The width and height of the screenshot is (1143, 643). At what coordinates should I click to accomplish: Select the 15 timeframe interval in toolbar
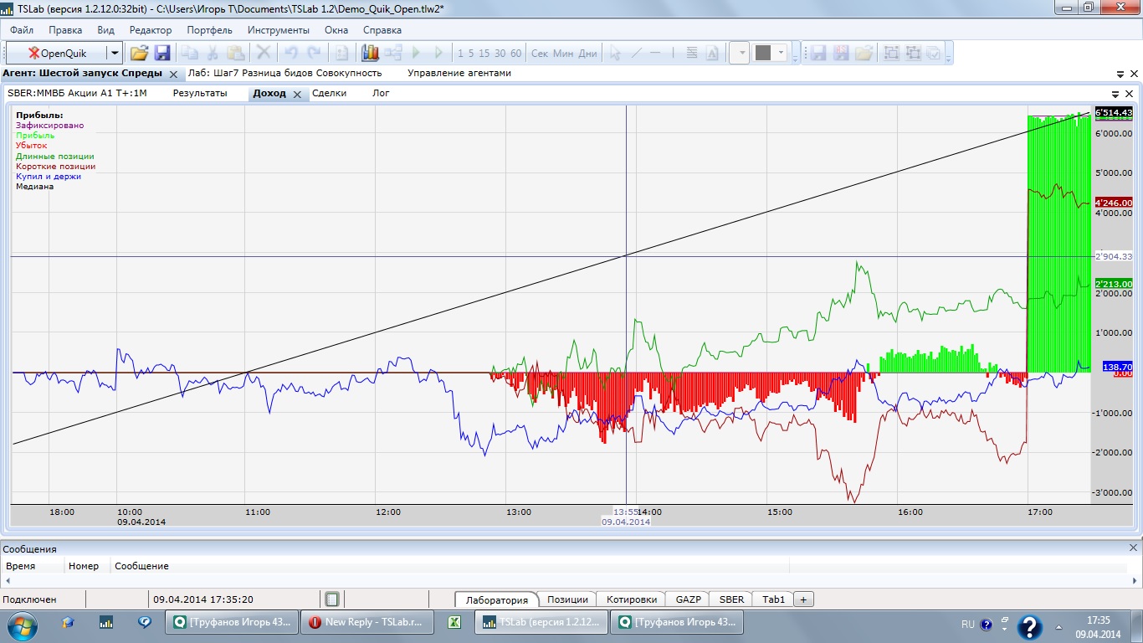click(x=484, y=54)
